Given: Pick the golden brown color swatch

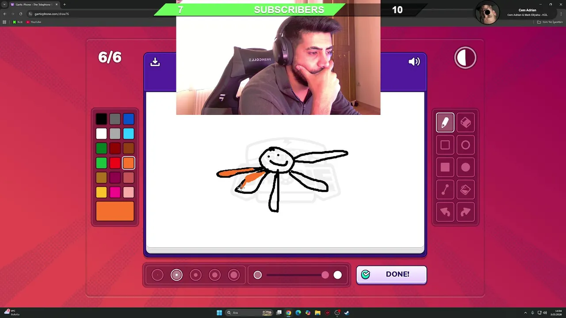Looking at the screenshot, I should coord(101,178).
